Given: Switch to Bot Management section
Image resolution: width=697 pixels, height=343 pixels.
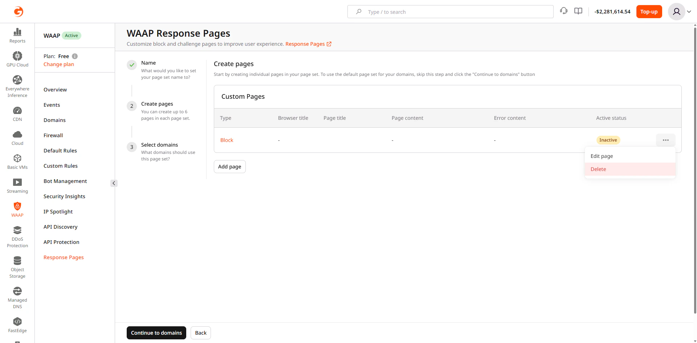Looking at the screenshot, I should coord(65,181).
